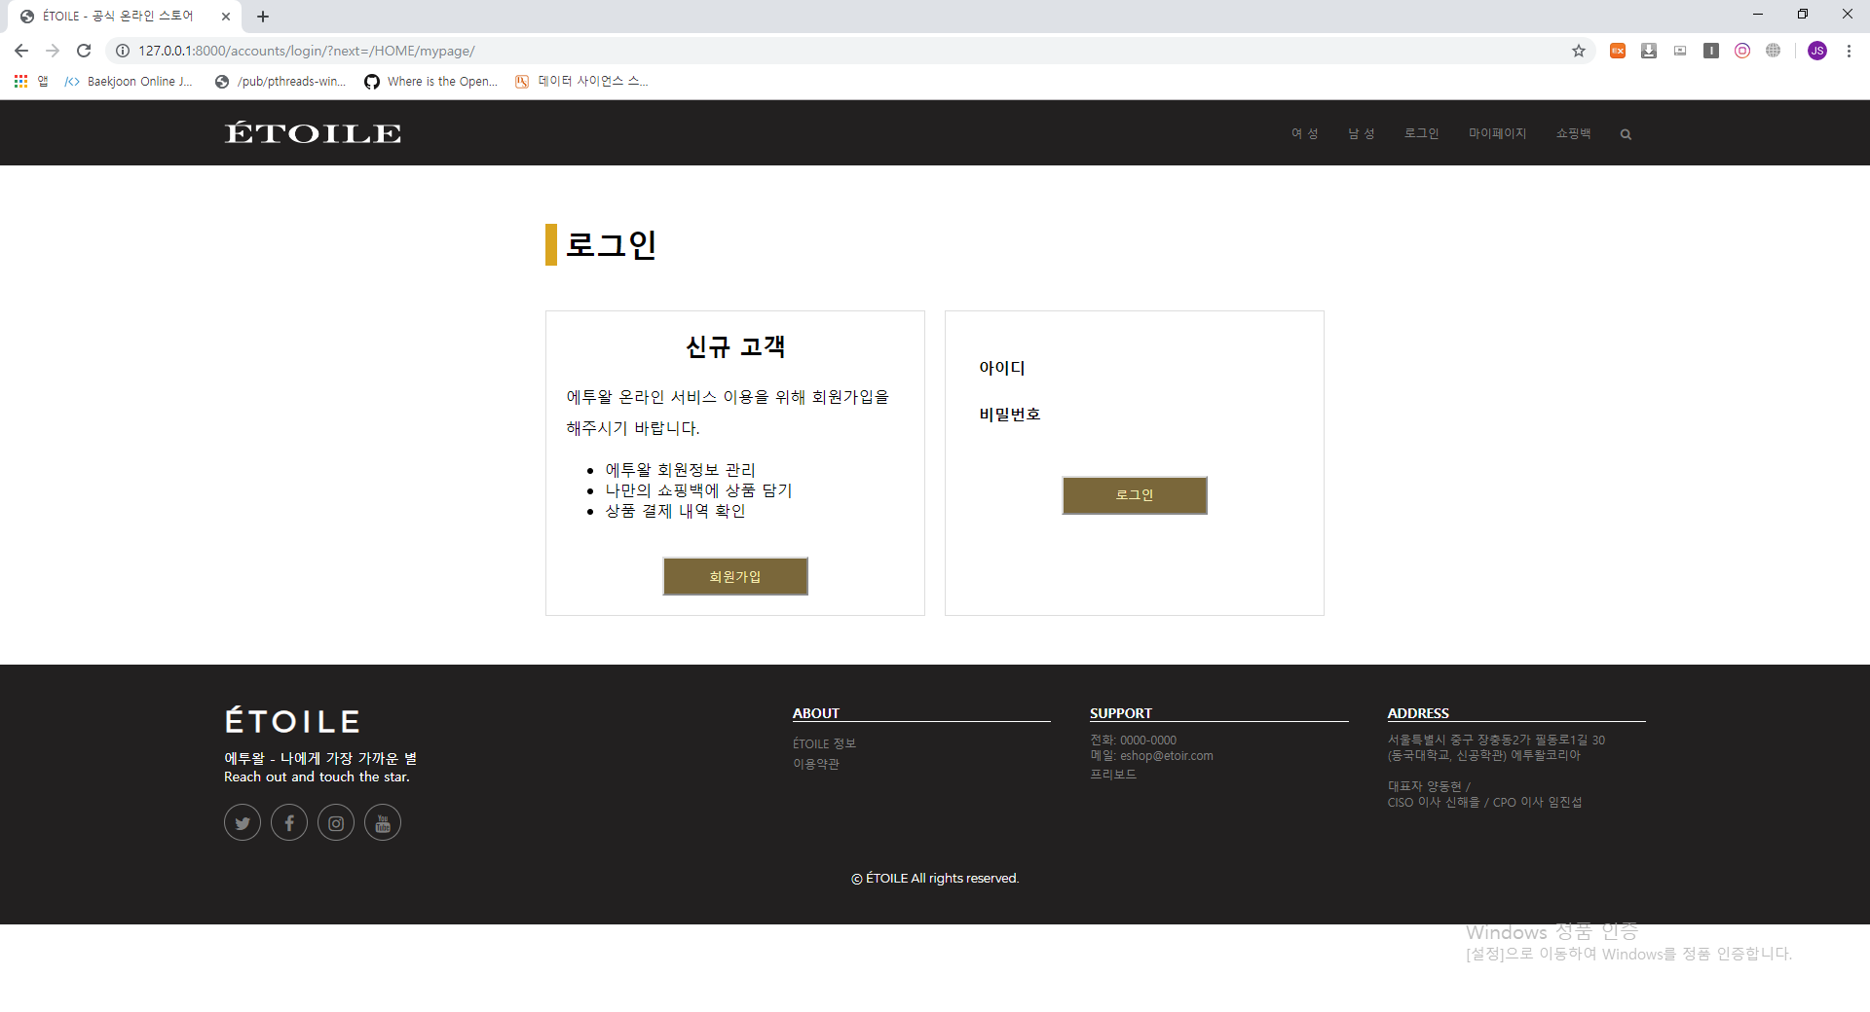Open the Twitter icon in the footer
Image resolution: width=1870 pixels, height=1012 pixels.
coord(242,822)
